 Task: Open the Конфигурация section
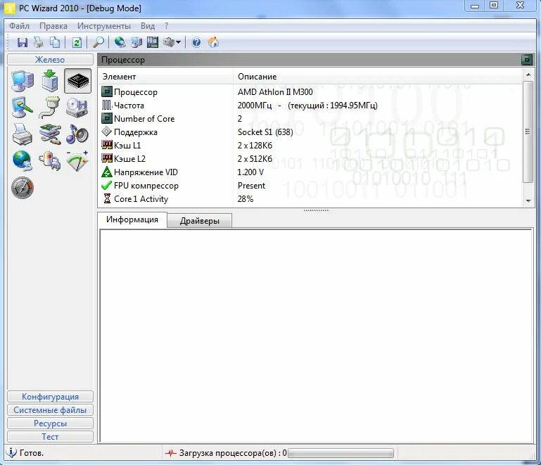tap(50, 397)
